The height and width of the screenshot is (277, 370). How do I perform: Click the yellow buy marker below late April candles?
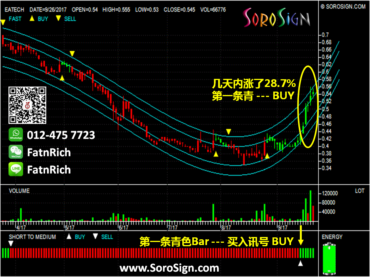[62, 78]
